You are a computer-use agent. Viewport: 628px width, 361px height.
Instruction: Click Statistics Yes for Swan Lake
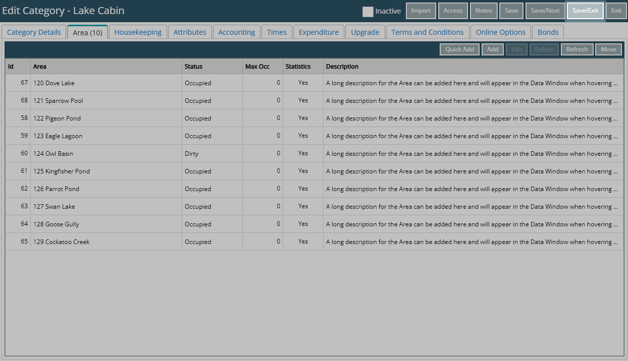[x=303, y=206]
